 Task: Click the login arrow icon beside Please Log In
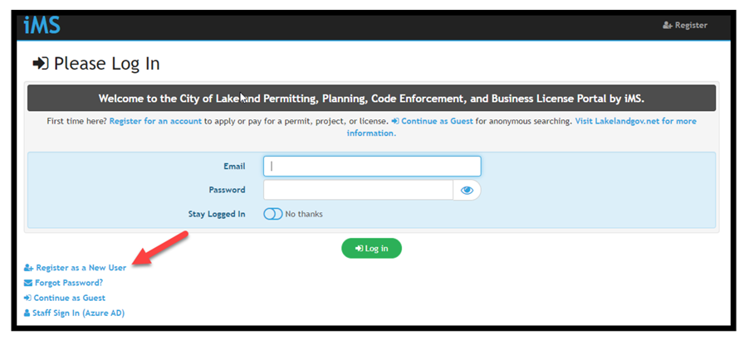(x=41, y=63)
